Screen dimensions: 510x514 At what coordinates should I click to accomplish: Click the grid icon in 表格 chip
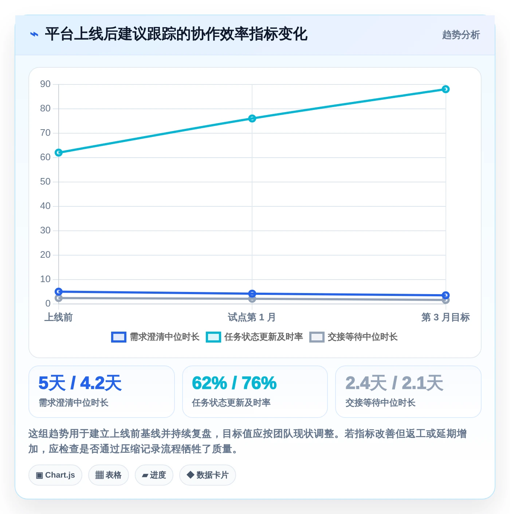[99, 475]
